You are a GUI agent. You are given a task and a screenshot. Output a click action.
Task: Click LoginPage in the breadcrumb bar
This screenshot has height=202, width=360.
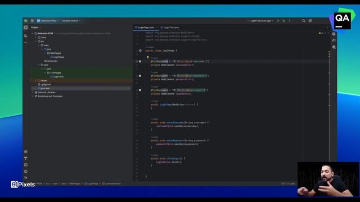pos(91,183)
